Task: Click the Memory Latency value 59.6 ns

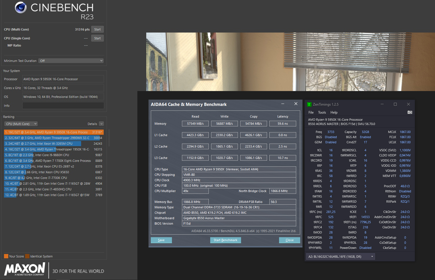Action: click(x=283, y=124)
